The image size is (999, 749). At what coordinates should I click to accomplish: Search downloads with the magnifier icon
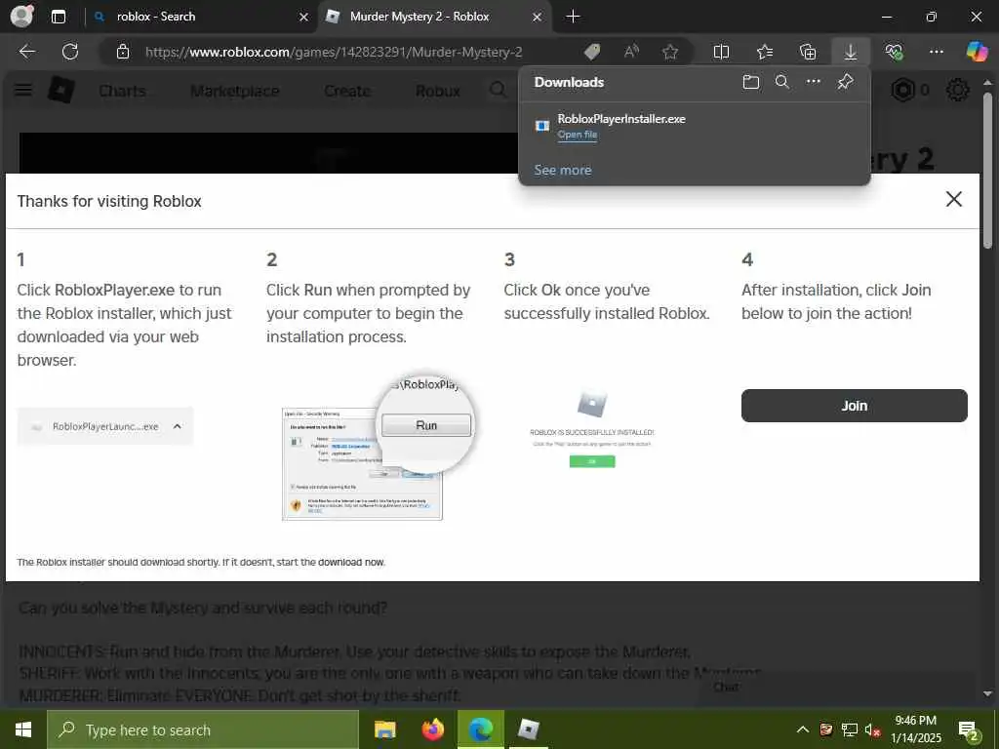pyautogui.click(x=782, y=82)
